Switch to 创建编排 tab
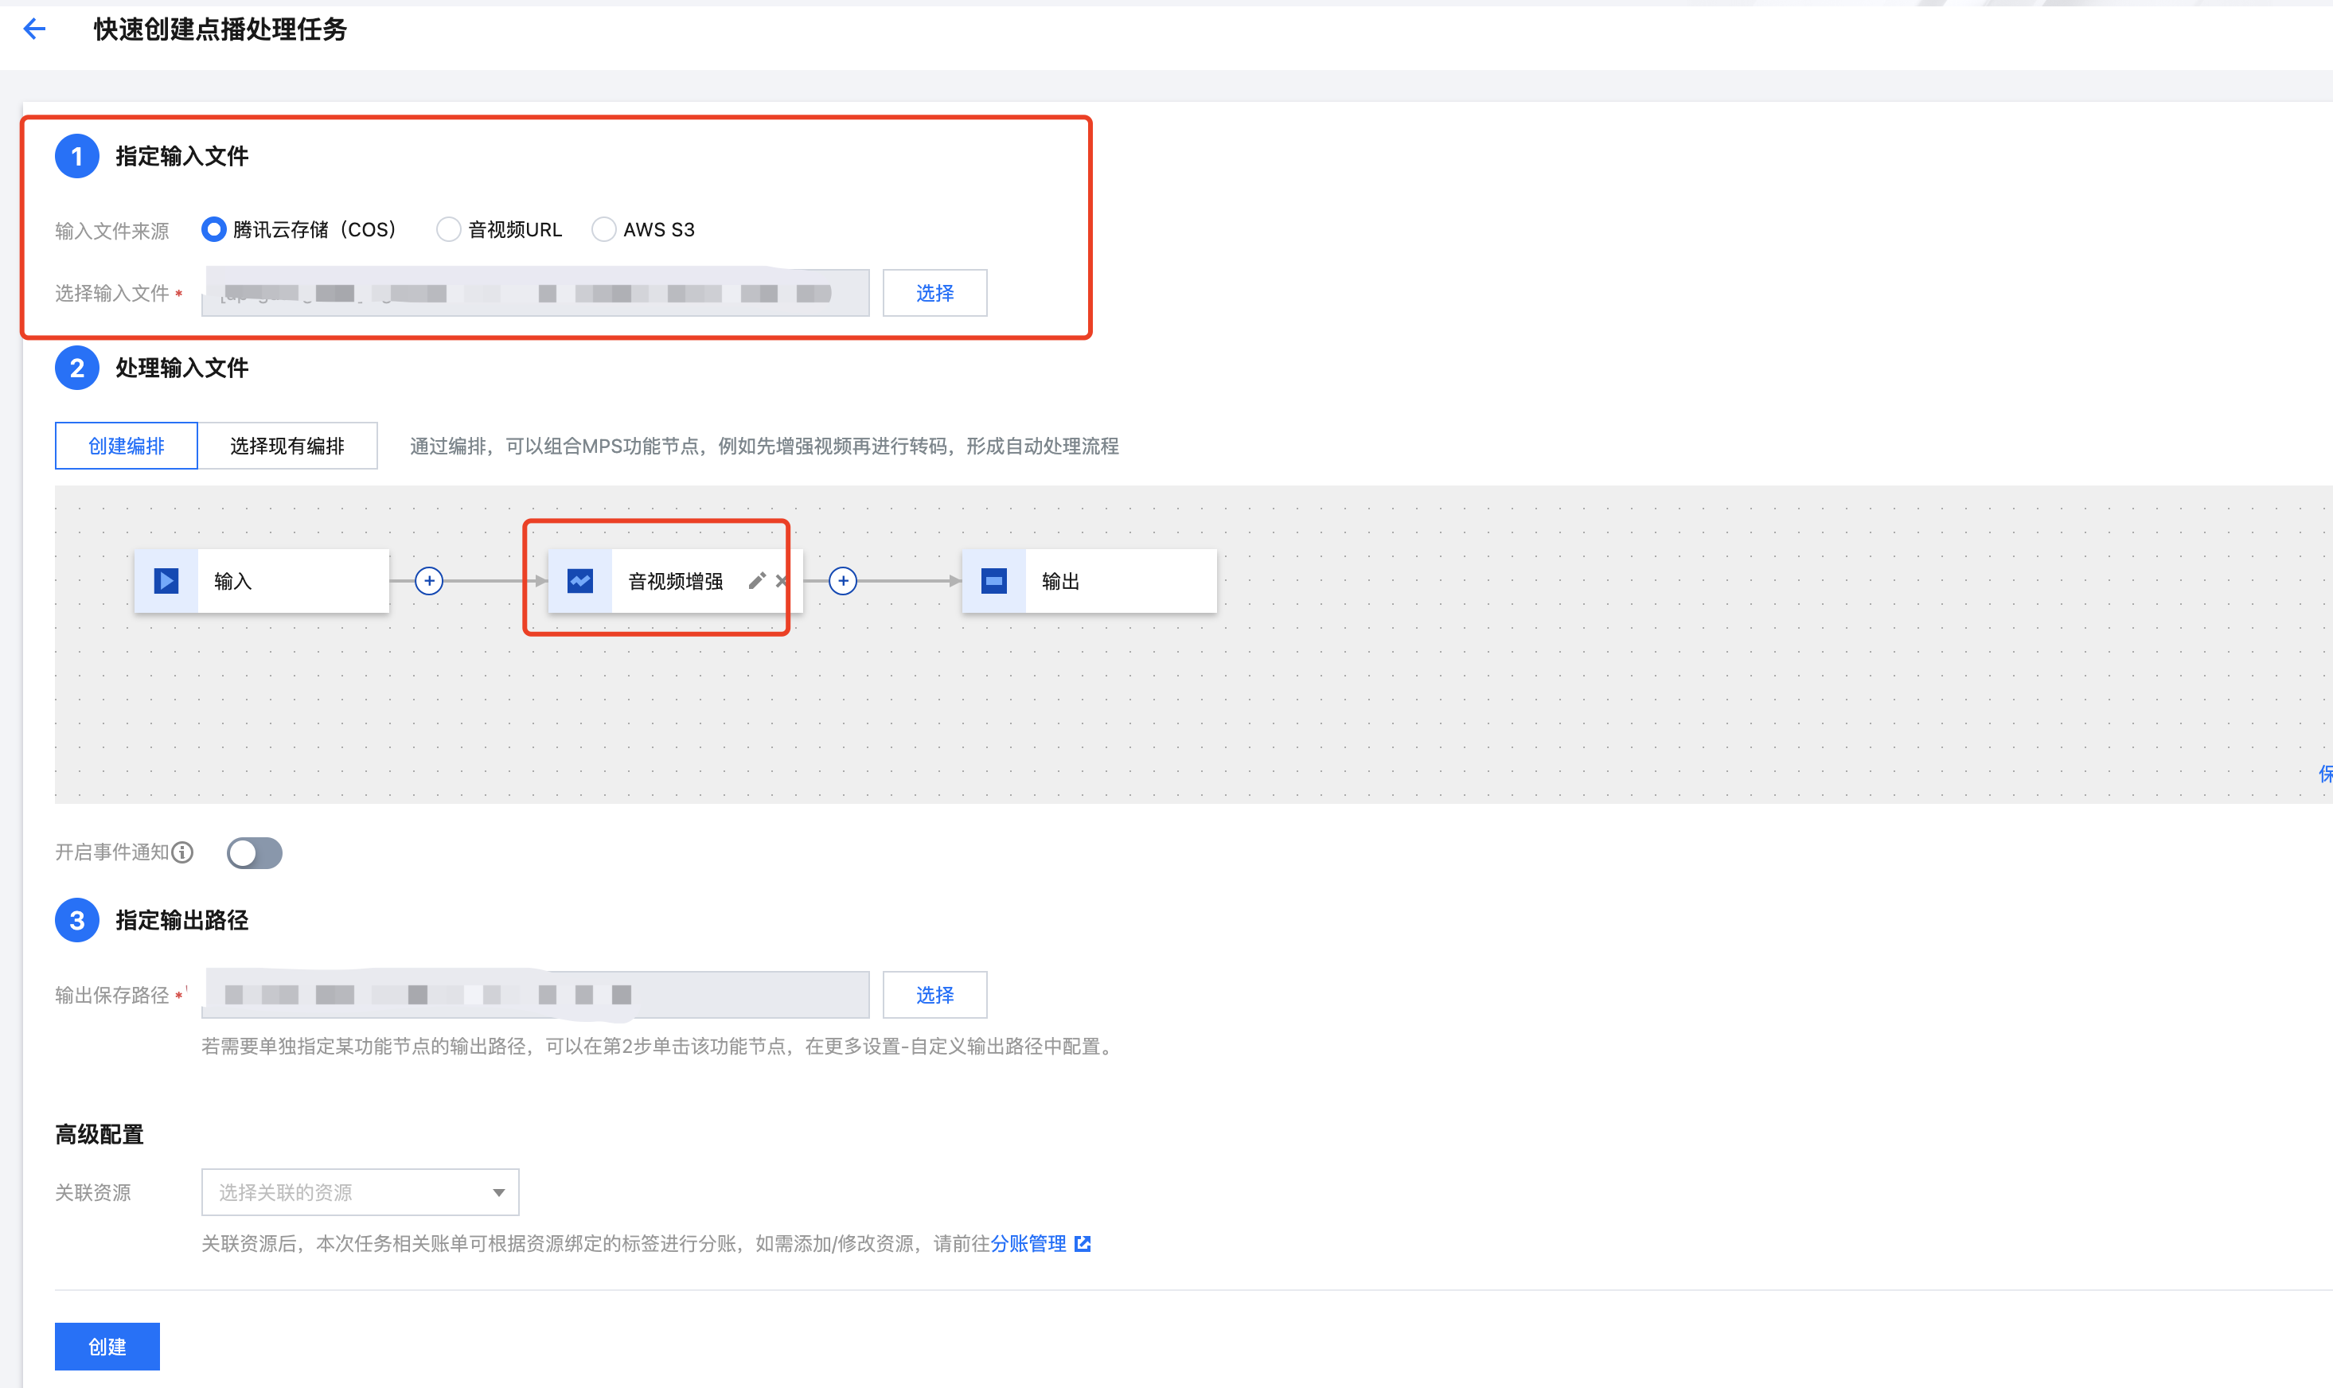The image size is (2333, 1388). [127, 445]
